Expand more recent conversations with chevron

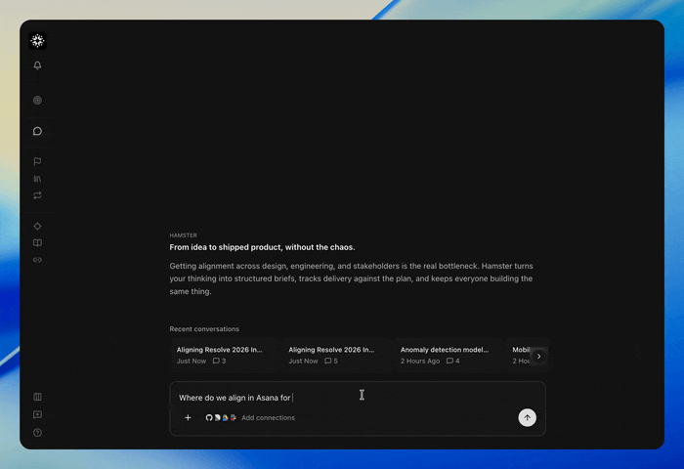pyautogui.click(x=539, y=356)
